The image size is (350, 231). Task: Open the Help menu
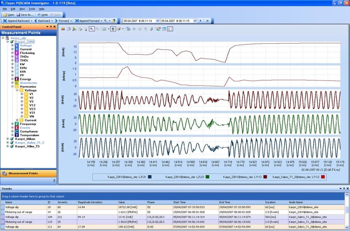click(x=42, y=9)
